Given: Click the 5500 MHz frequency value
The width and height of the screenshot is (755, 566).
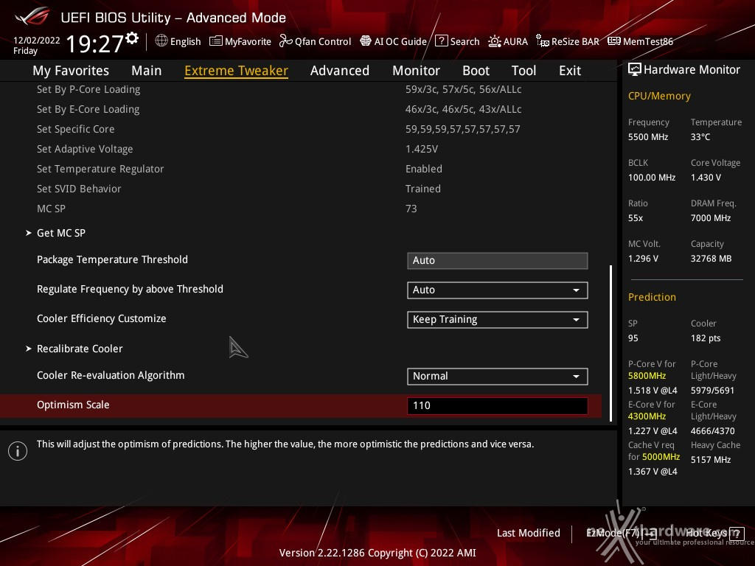Looking at the screenshot, I should coord(648,137).
